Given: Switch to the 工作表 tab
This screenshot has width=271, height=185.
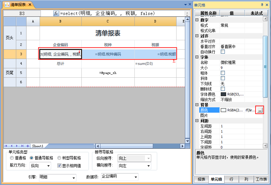Looking at the screenshot, I should (261, 179).
